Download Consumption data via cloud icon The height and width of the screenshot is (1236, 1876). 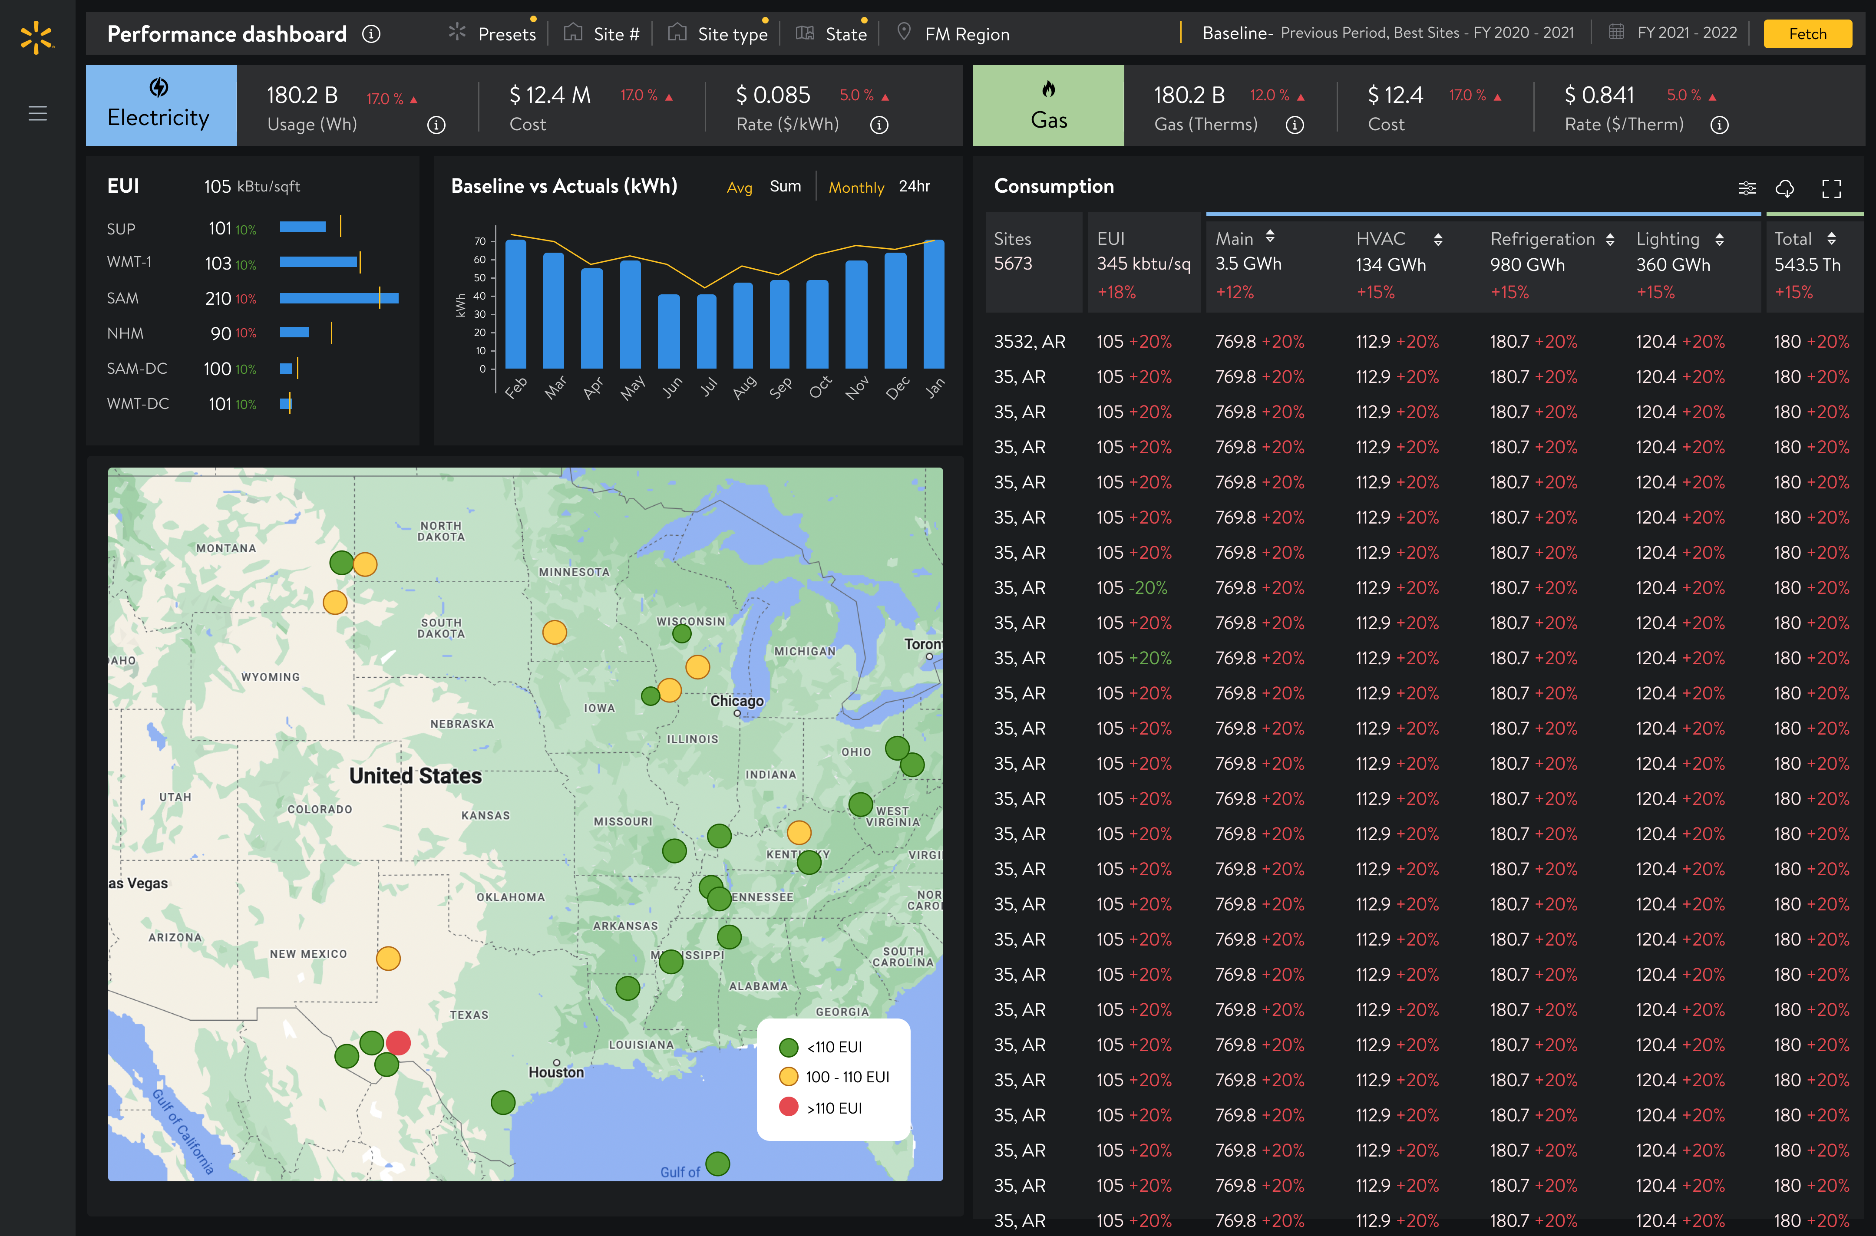1784,188
